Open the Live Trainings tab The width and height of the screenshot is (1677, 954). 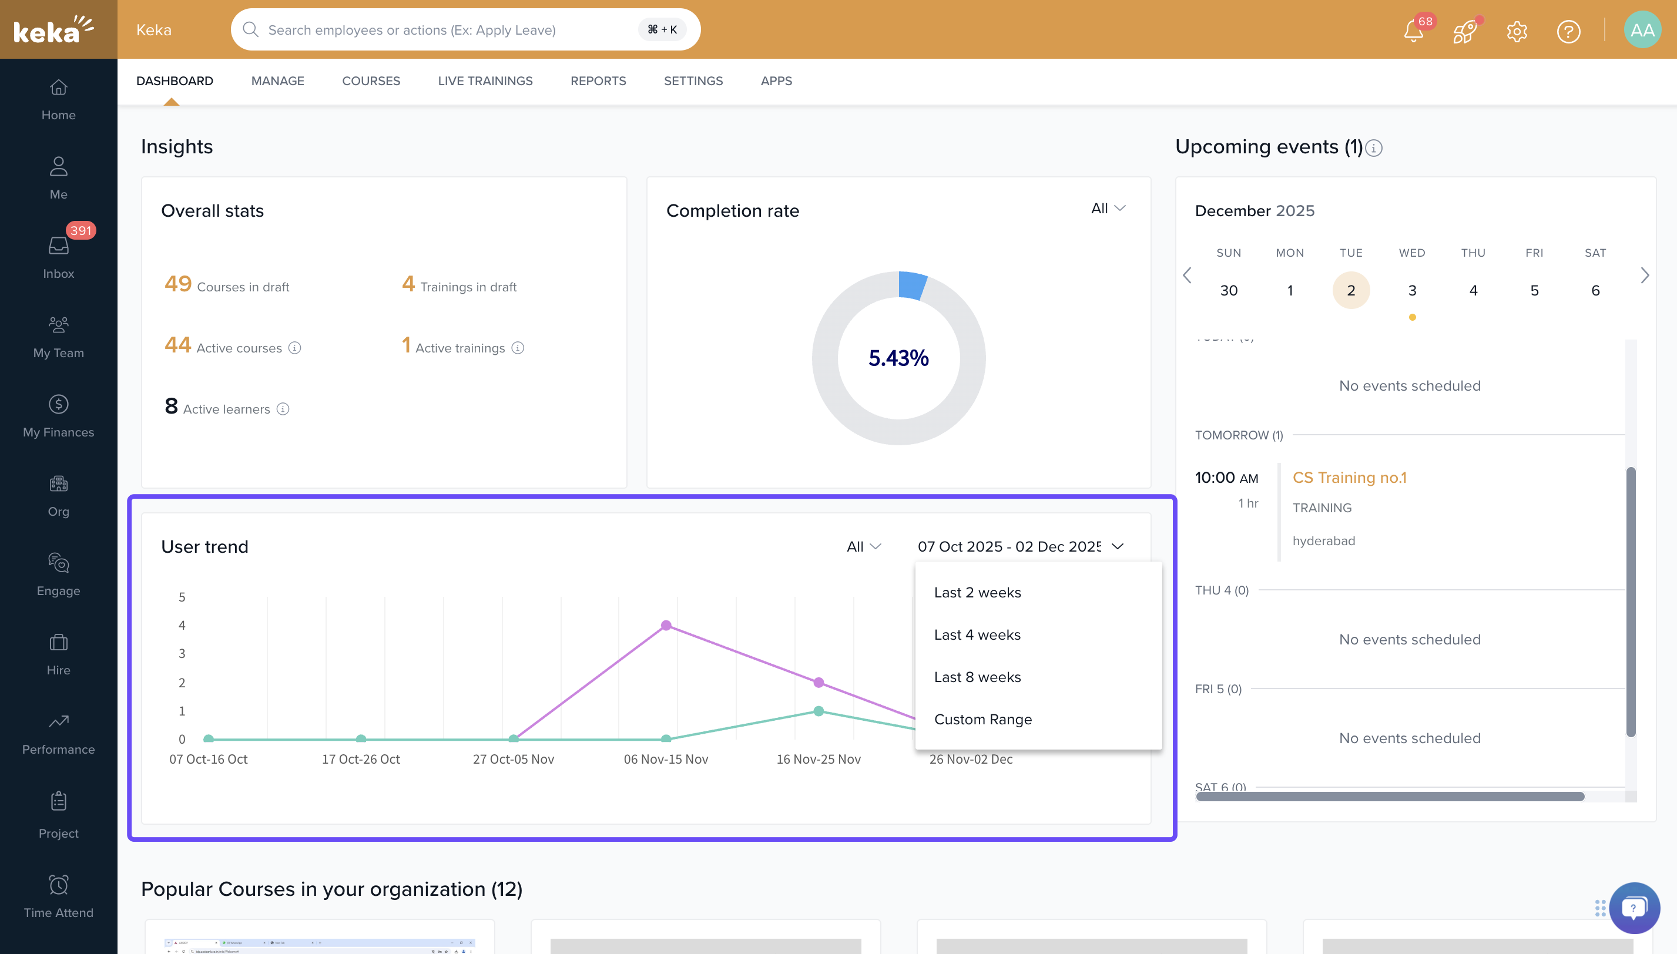[485, 80]
